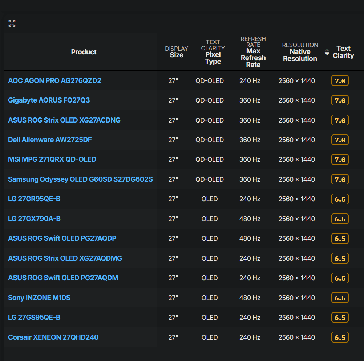Image resolution: width=364 pixels, height=361 pixels.
Task: Select 2560 × 1440 in Samsung Odyssey row
Action: 297,179
